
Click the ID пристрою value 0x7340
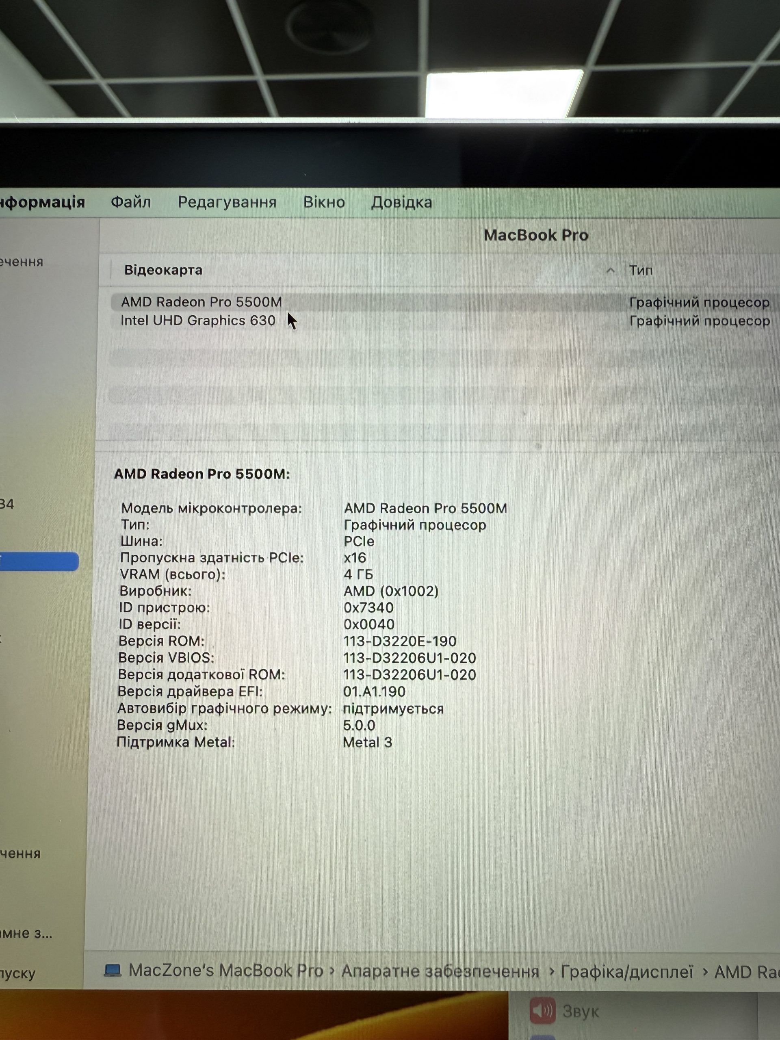[x=368, y=607]
